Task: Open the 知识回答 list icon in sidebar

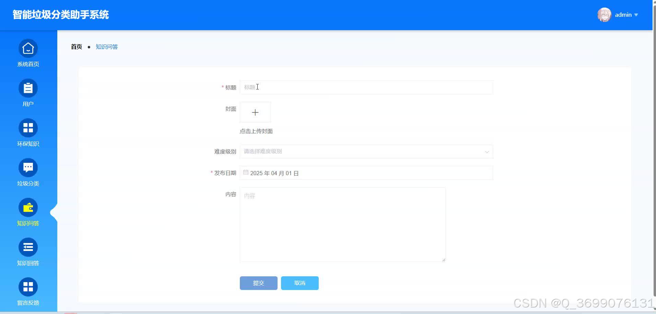Action: 28,247
